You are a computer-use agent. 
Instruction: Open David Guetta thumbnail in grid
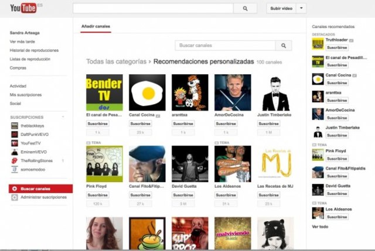tap(190, 164)
